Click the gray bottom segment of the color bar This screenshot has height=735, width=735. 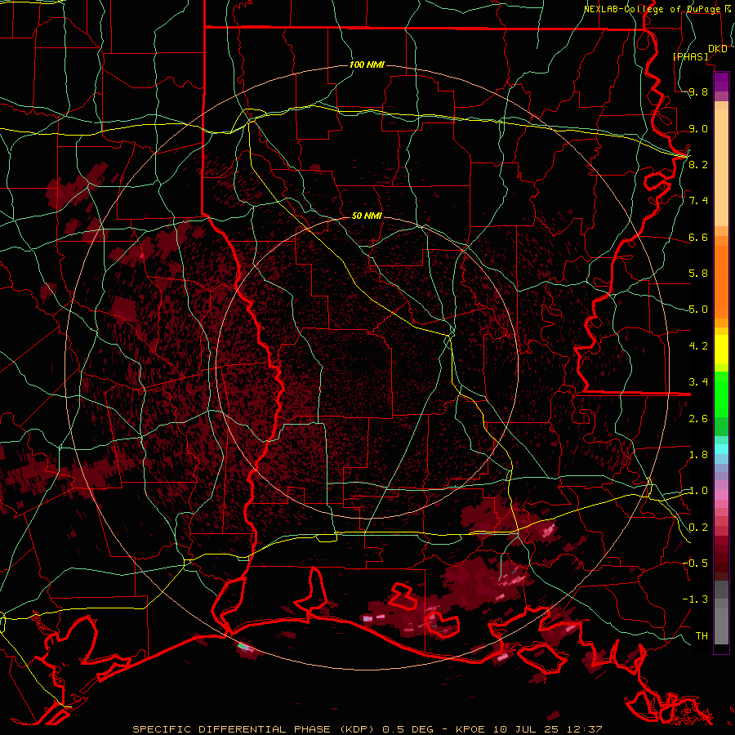point(721,626)
